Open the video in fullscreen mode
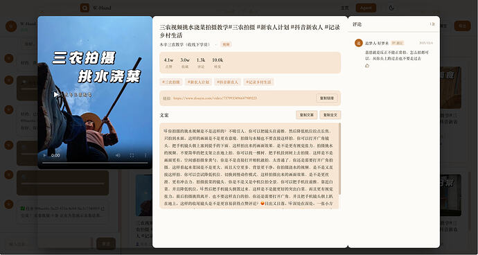Screen dimensions: 478x255 tap(132, 155)
